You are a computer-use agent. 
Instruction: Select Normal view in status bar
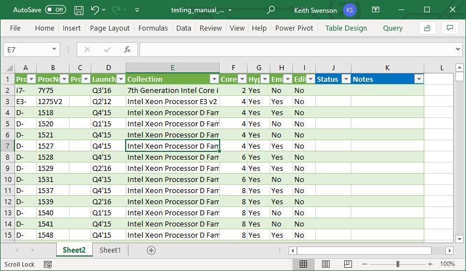(303, 264)
